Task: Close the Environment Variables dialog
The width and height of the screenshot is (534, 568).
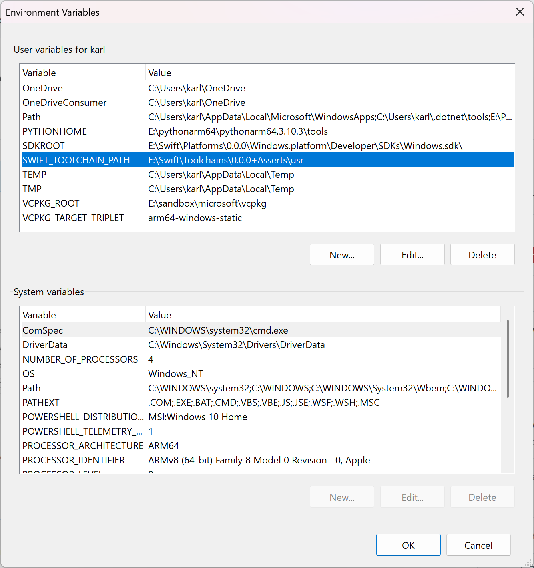Action: [520, 12]
